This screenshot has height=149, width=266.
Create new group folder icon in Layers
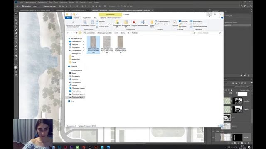(242, 143)
